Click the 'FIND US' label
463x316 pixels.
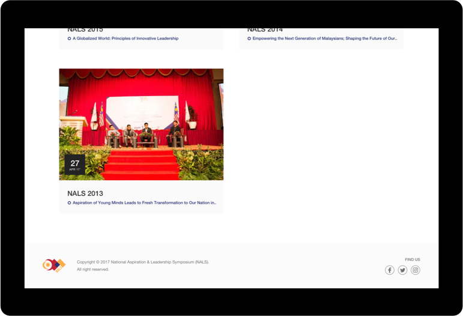coord(413,260)
